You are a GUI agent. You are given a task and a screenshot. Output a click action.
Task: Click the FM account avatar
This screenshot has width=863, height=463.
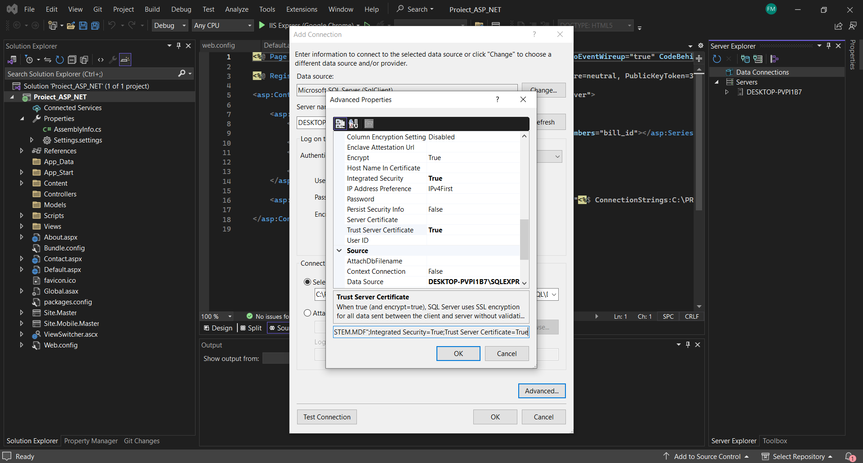click(771, 9)
